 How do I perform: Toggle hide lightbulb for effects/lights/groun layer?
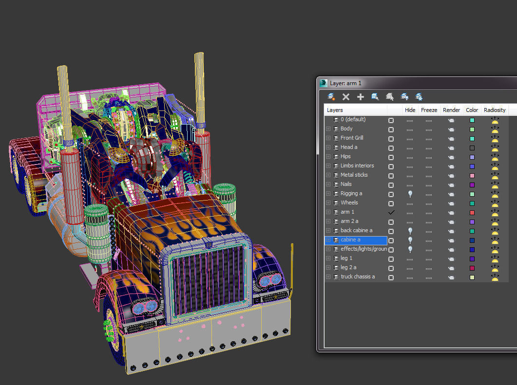click(x=410, y=249)
